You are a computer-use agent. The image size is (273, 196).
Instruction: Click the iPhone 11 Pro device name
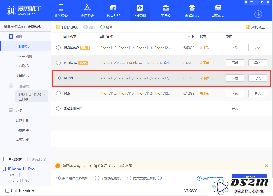(21, 169)
